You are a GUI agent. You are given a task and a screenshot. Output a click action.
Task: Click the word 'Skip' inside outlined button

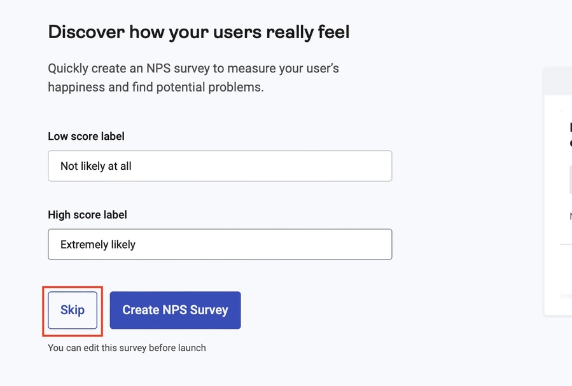click(x=73, y=310)
